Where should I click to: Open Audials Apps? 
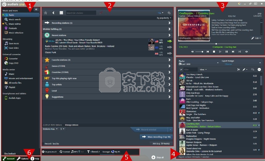15,98
